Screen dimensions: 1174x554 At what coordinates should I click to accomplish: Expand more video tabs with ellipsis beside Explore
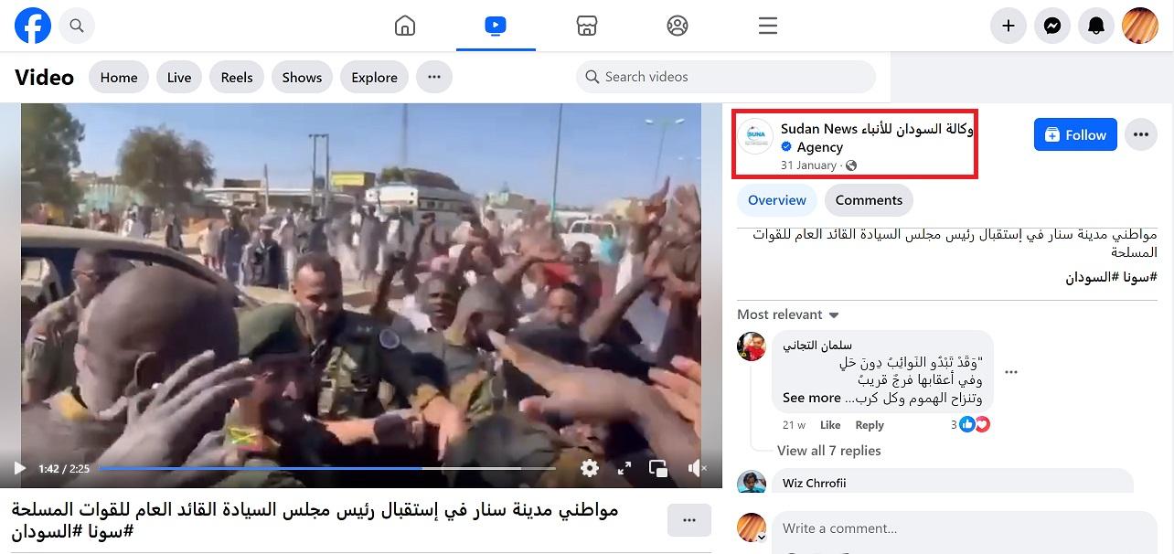click(x=434, y=77)
